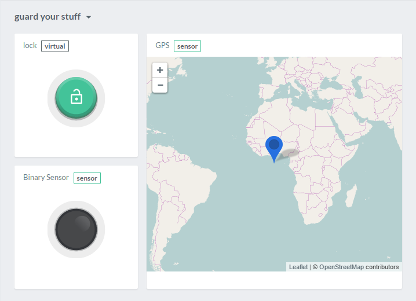The width and height of the screenshot is (416, 301).
Task: Click the dark Binary Sensor indicator
Action: tap(76, 229)
